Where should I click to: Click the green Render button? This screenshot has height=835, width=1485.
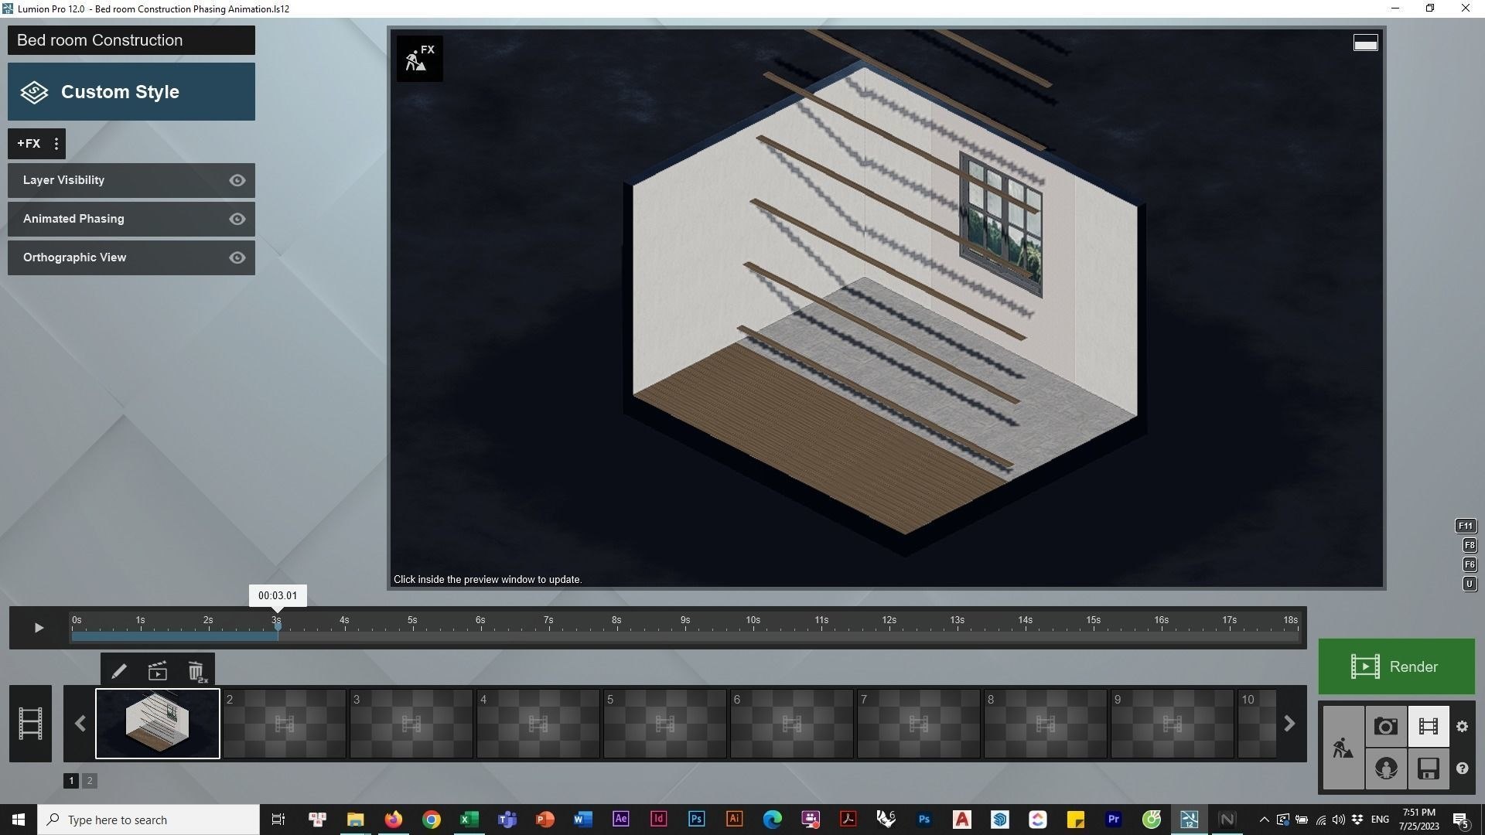point(1396,666)
